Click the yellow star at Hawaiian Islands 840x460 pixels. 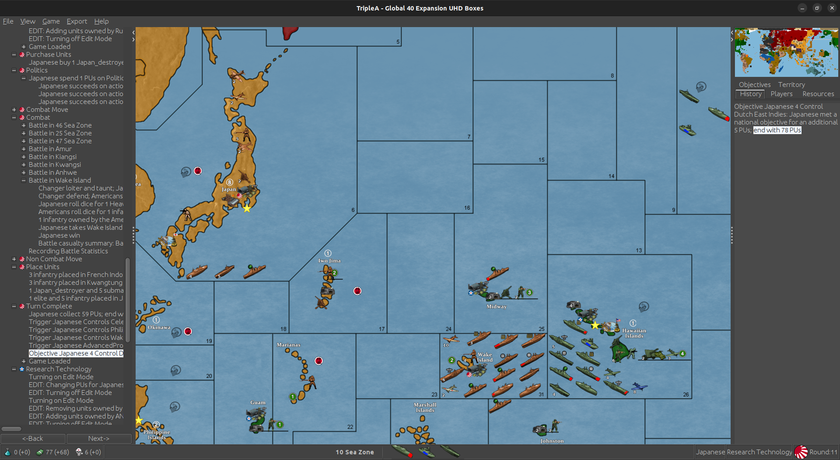(595, 325)
